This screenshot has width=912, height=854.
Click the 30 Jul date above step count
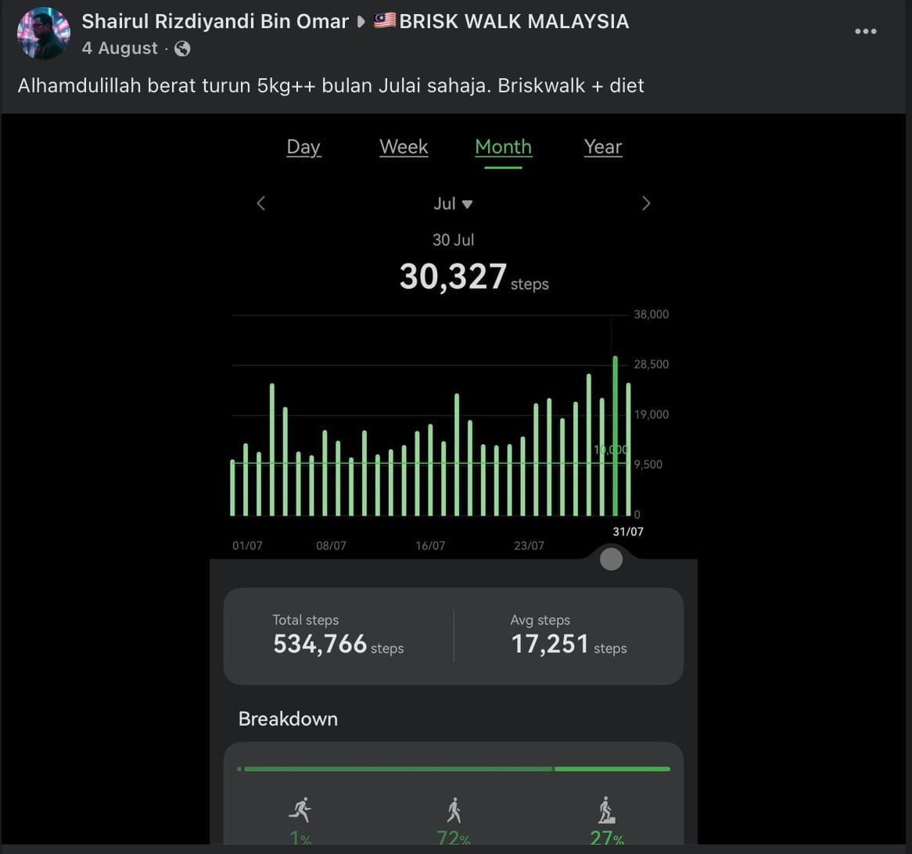coord(453,240)
